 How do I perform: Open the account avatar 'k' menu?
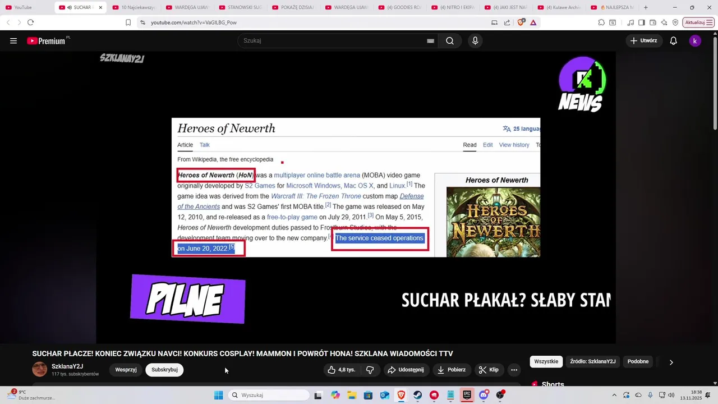click(695, 40)
